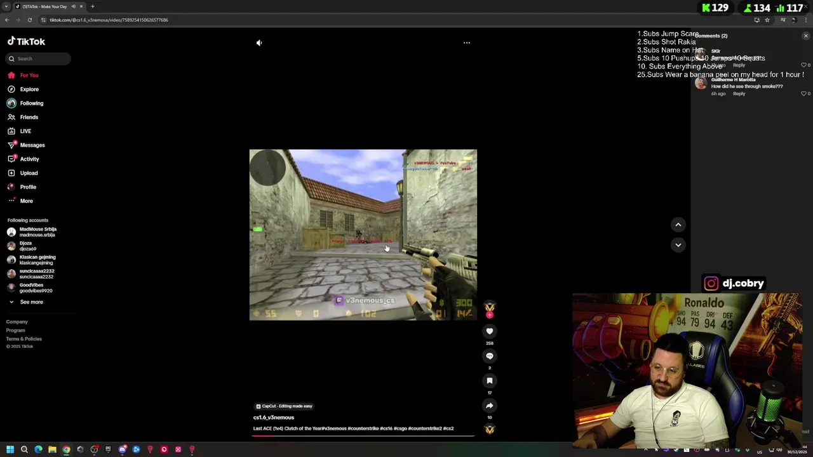Open the tab search dropdown
This screenshot has width=813, height=457.
6,6
